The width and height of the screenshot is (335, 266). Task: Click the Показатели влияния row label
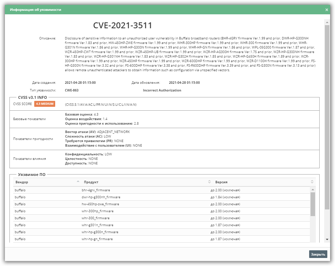point(29,159)
